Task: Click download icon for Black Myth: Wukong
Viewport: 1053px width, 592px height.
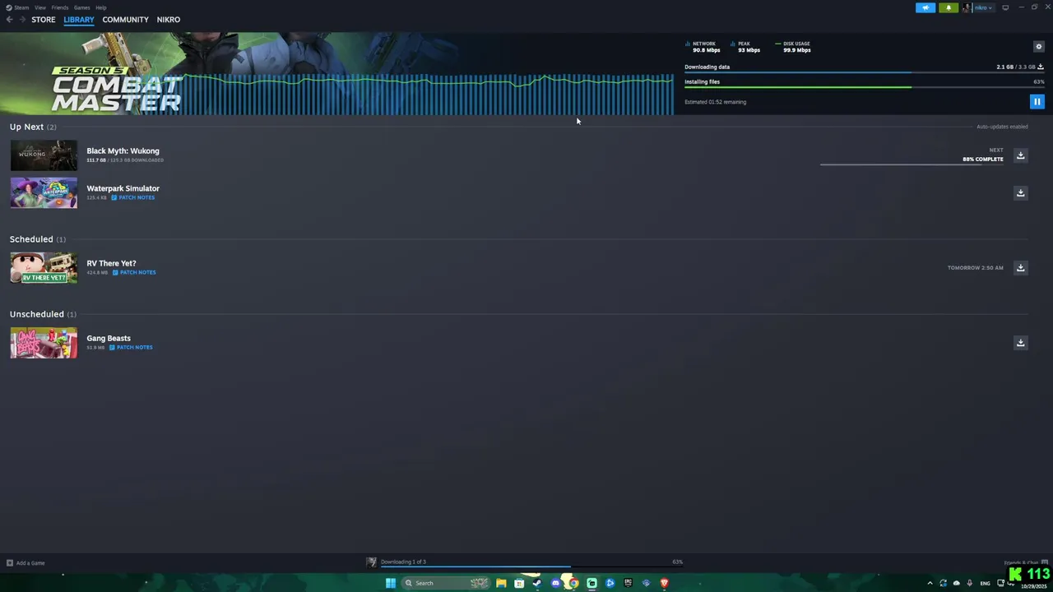Action: [x=1020, y=155]
